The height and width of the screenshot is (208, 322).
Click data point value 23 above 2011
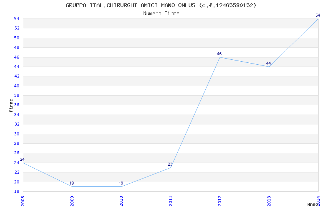(170, 164)
